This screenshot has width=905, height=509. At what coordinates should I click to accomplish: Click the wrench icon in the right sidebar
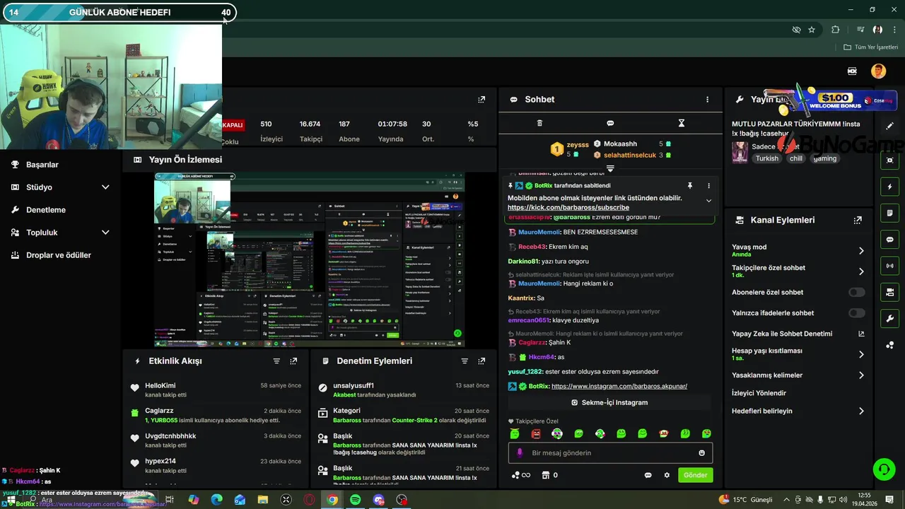point(889,318)
